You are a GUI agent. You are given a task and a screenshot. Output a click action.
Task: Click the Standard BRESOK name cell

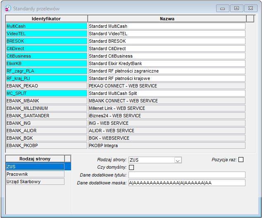tap(167, 41)
